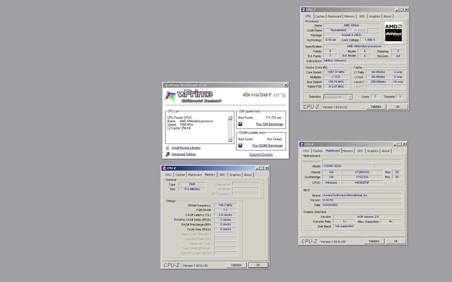This screenshot has width=452, height=282.
Task: Open Caches tab in Mainboard window
Action: click(x=318, y=151)
